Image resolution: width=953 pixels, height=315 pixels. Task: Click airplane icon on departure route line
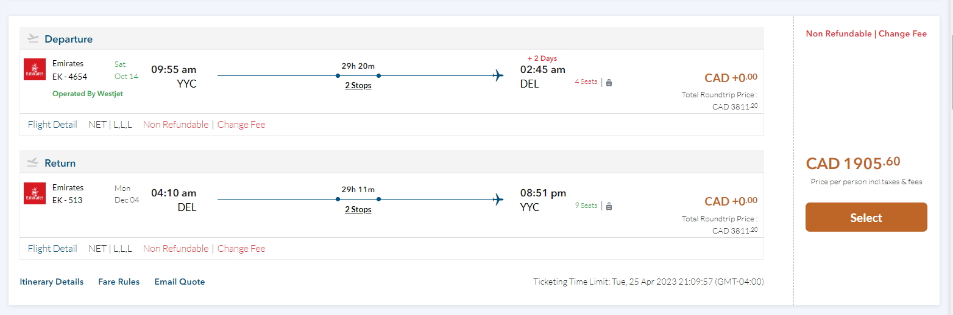(x=498, y=76)
